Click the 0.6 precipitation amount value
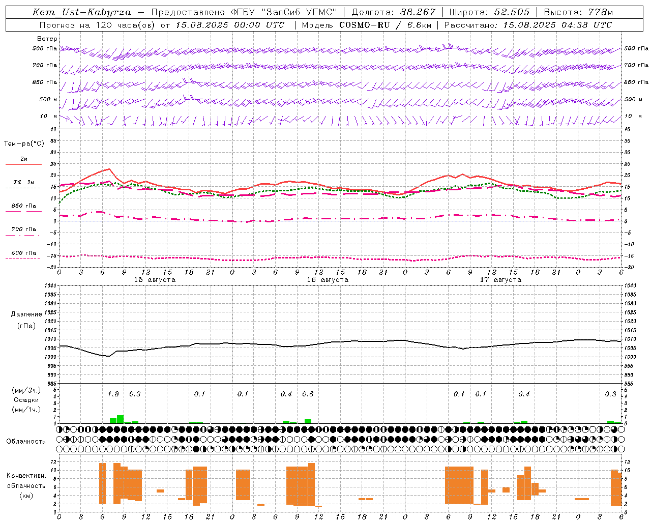 coord(308,394)
